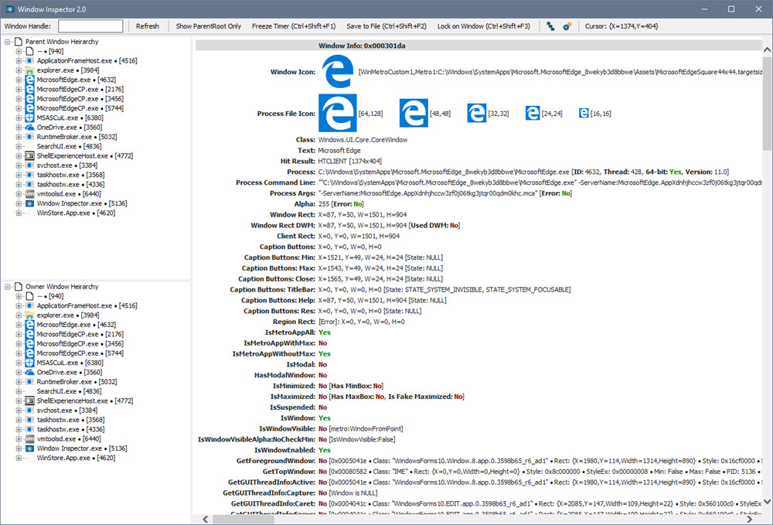
Task: Click the horizontal scrollbar left arrow
Action: (x=206, y=519)
